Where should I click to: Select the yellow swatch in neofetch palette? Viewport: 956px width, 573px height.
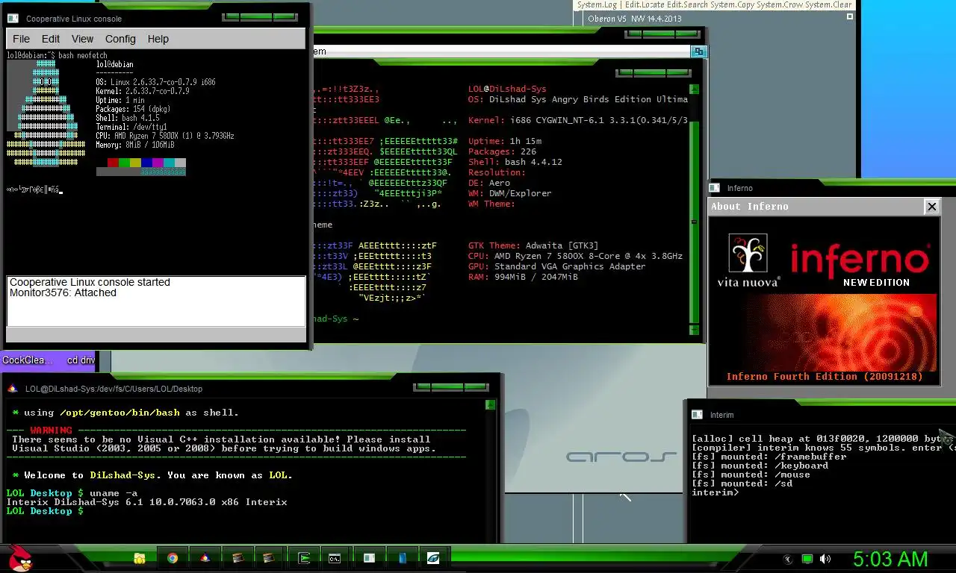tap(135, 163)
